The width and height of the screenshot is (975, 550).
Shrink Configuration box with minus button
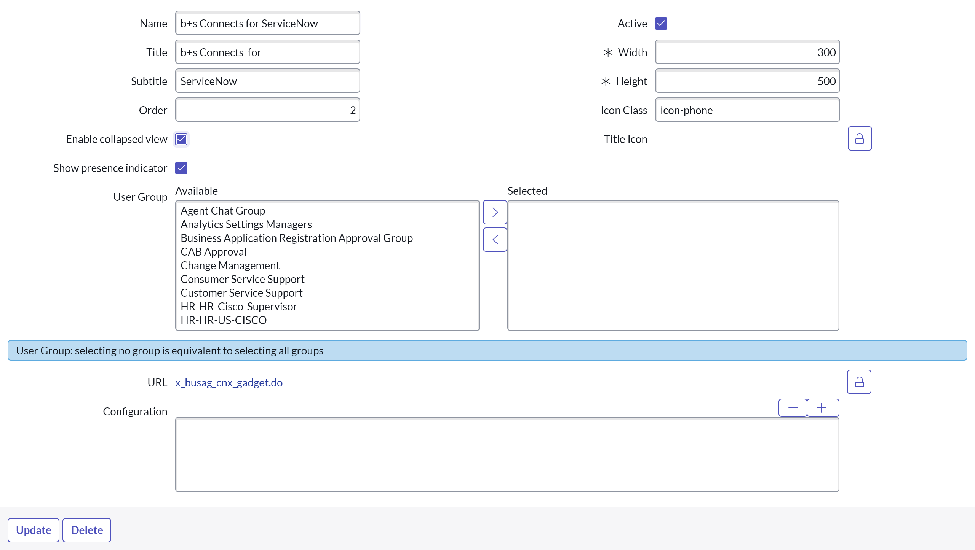[793, 408]
